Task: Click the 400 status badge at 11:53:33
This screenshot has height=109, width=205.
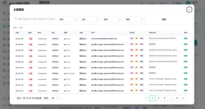Action: (x=132, y=91)
